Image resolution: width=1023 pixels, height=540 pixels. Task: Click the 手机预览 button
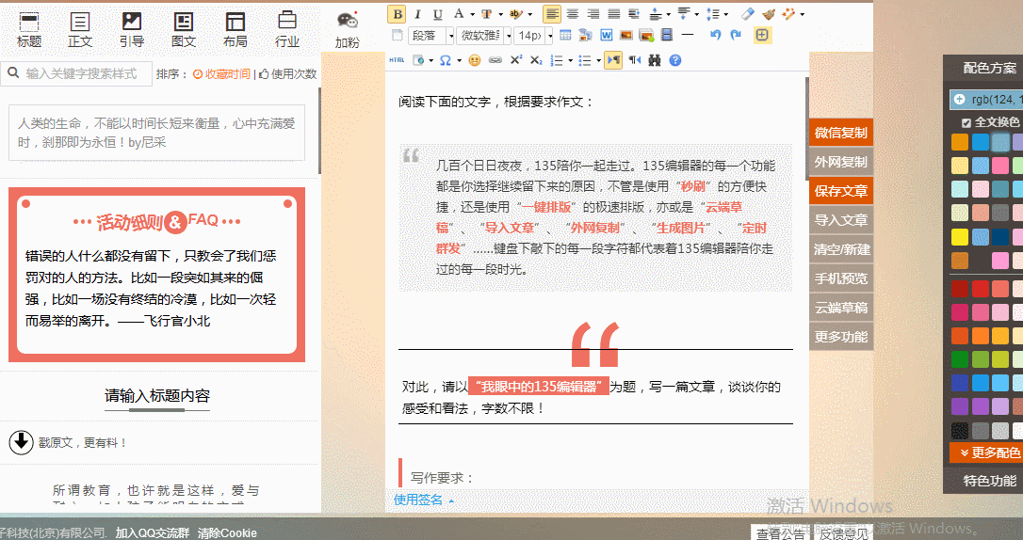pos(840,278)
